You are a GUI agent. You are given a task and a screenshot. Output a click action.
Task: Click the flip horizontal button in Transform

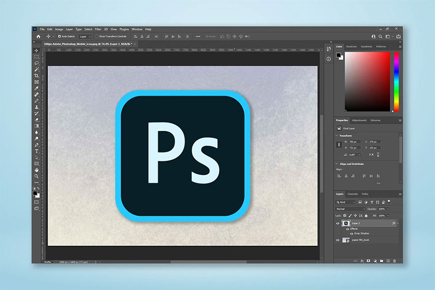coord(371,155)
